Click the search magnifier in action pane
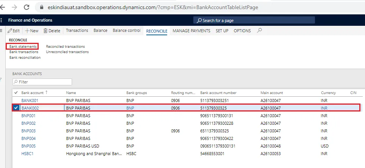The width and height of the screenshot is (365, 168). point(260,30)
